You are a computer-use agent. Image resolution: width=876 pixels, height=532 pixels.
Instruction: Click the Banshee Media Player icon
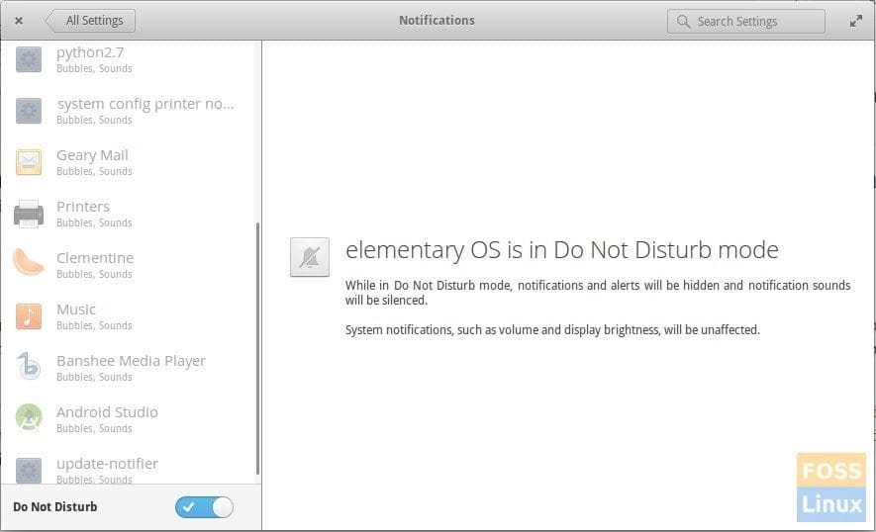point(29,366)
